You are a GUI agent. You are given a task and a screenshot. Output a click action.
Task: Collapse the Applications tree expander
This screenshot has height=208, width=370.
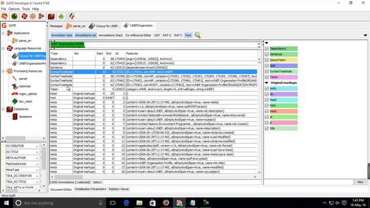click(3, 33)
